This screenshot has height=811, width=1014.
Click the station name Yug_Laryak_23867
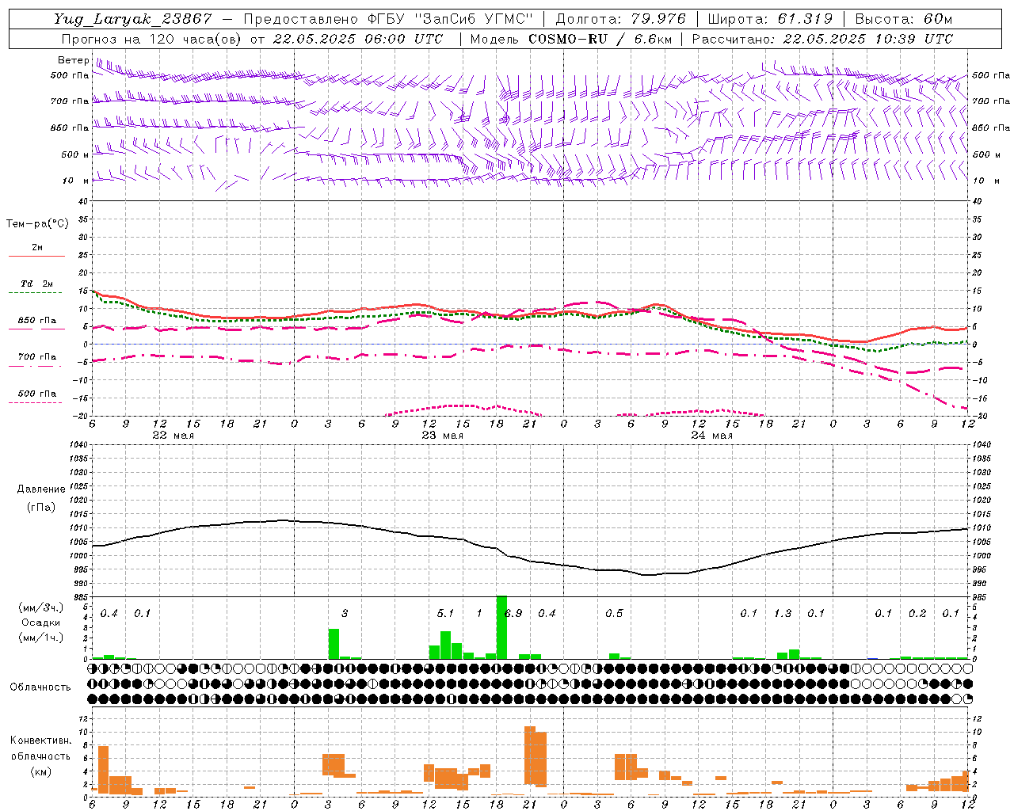click(x=133, y=19)
